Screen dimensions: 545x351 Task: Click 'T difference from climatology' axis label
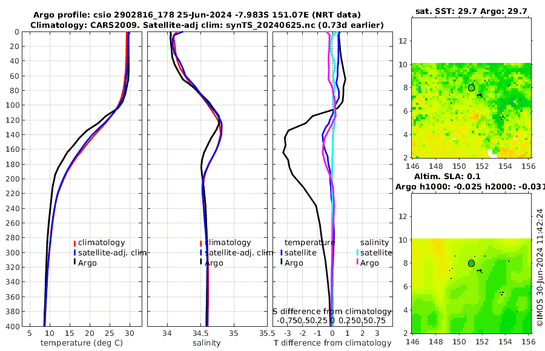point(332,343)
